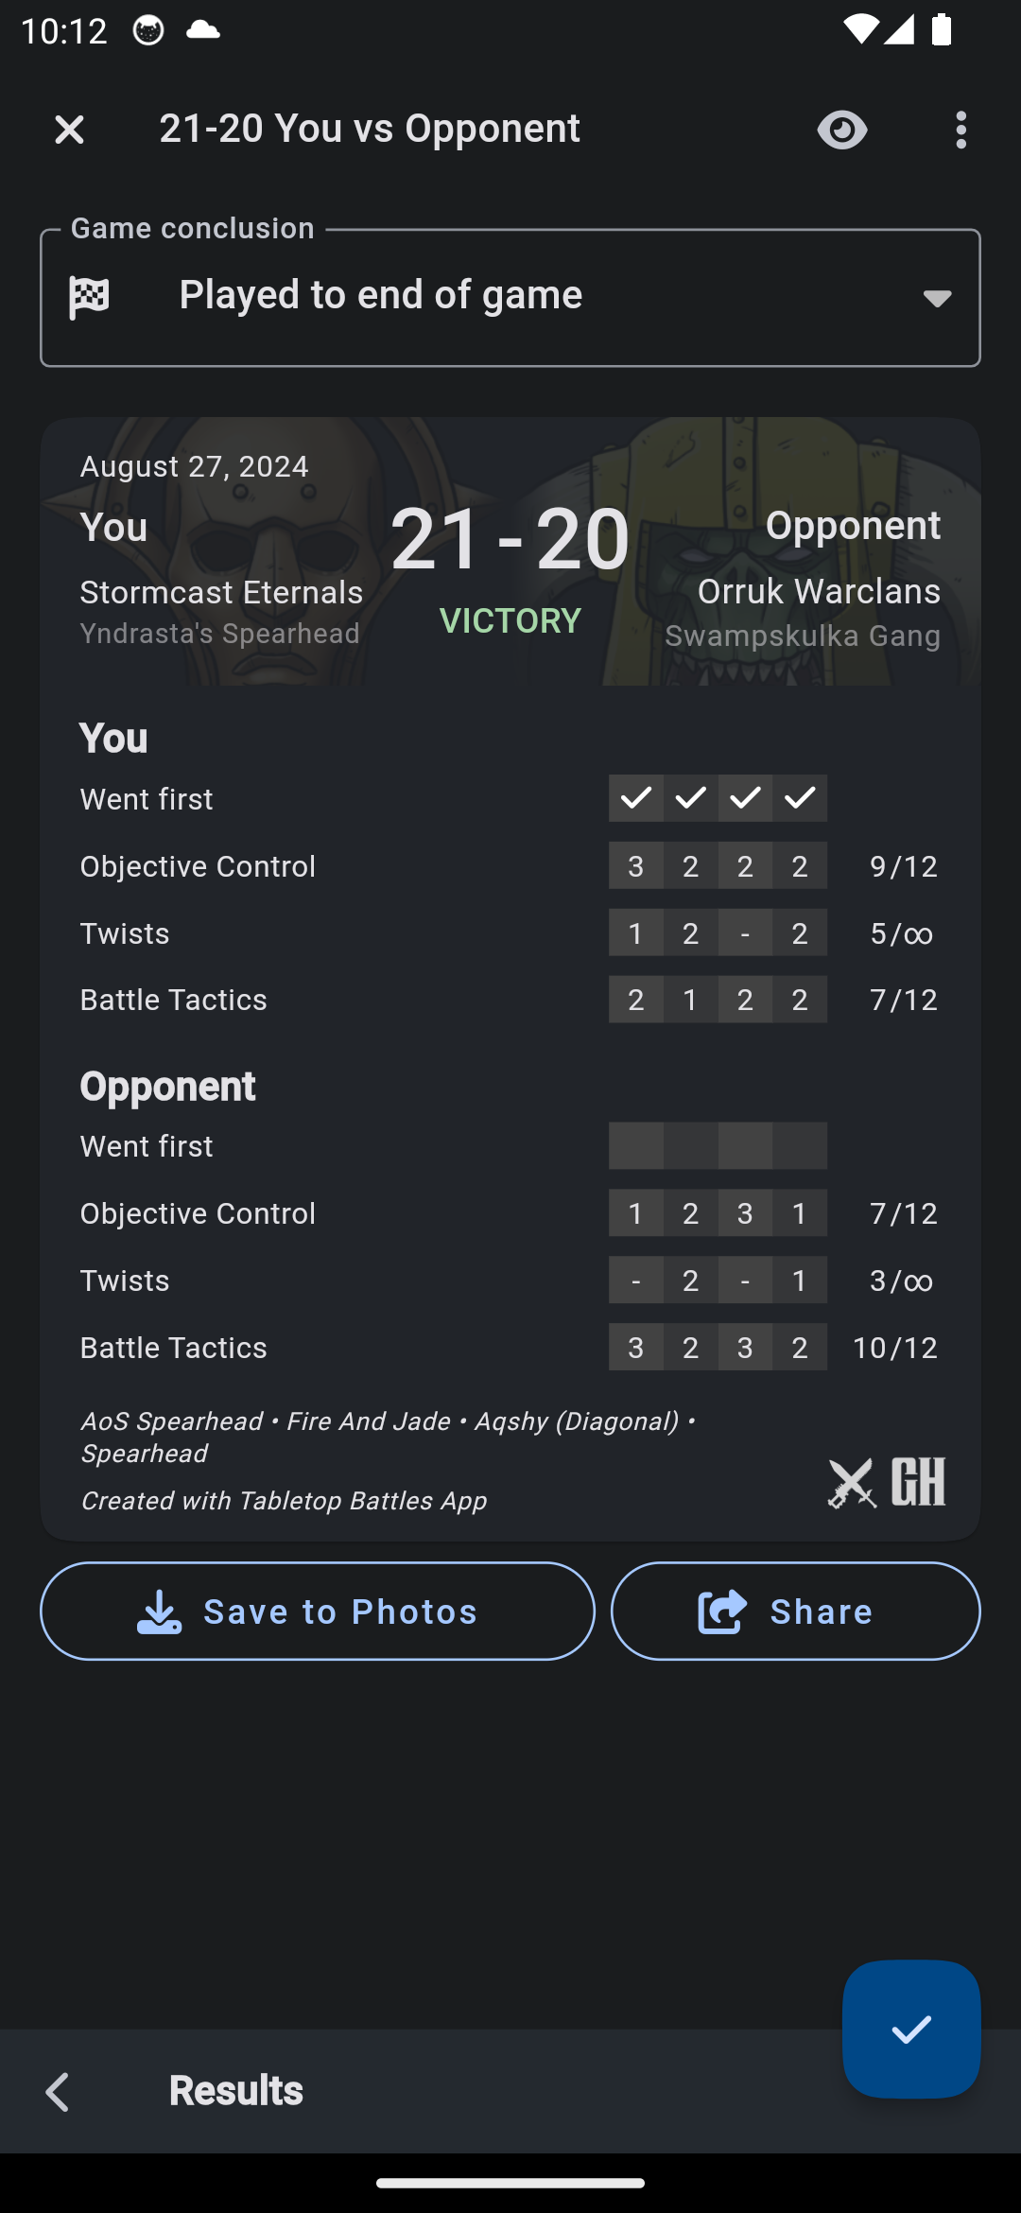Toggle last round Went first check for You
This screenshot has height=2213, width=1021.
tap(800, 798)
